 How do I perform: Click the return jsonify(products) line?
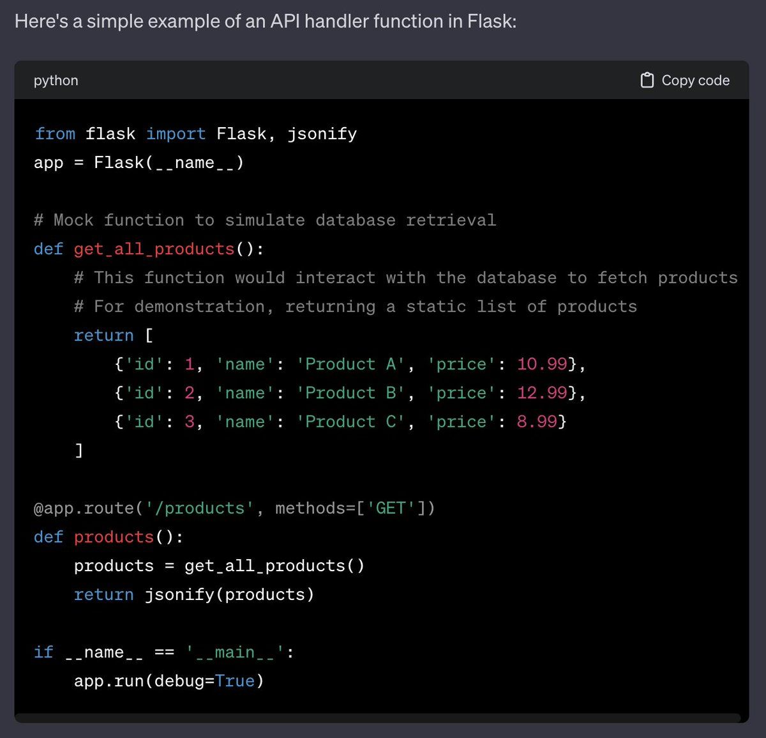(194, 594)
